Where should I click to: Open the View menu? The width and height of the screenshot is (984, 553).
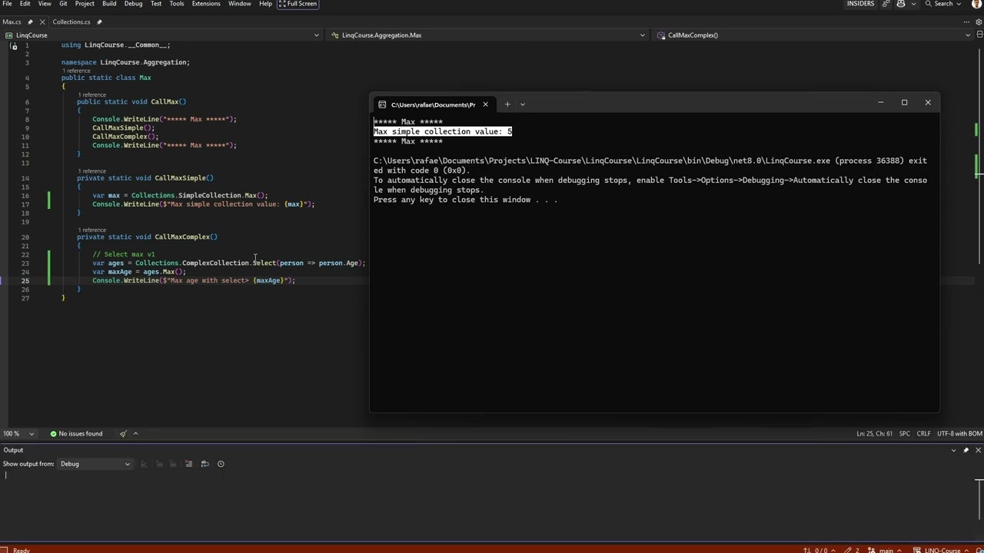pos(45,4)
